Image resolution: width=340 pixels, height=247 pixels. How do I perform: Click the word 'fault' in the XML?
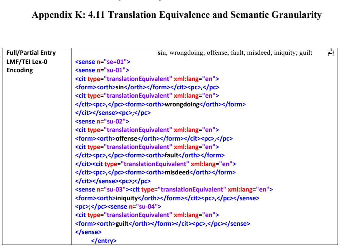tap(171, 156)
